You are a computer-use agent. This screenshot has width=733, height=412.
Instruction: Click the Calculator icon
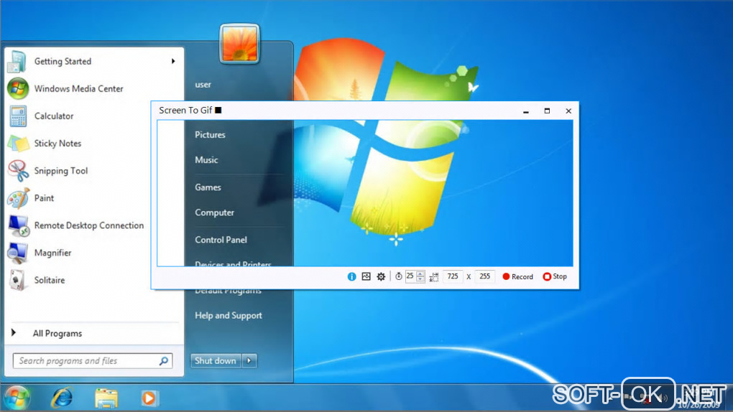tap(18, 116)
